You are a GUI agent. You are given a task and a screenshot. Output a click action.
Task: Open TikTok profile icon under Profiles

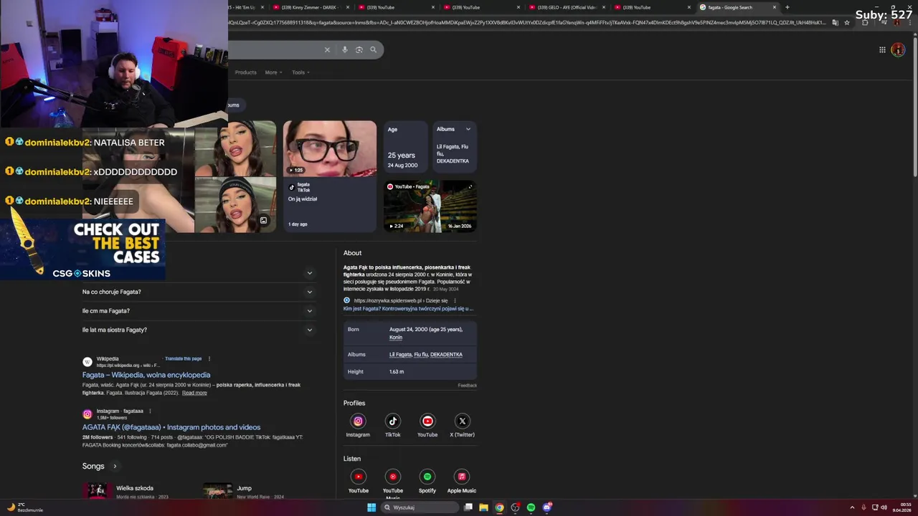392,421
